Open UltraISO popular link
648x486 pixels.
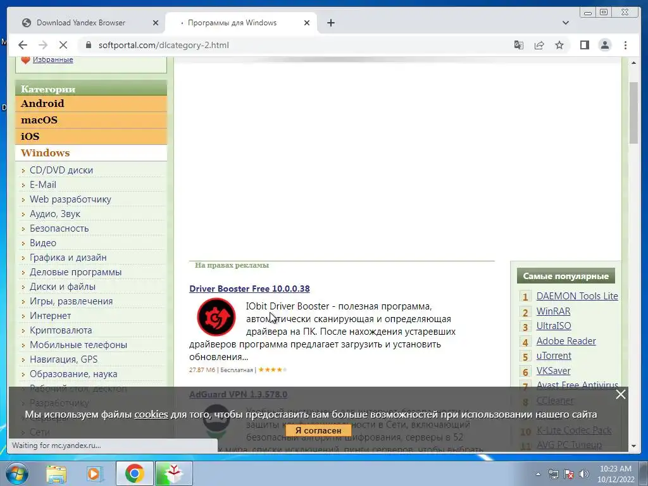click(553, 326)
